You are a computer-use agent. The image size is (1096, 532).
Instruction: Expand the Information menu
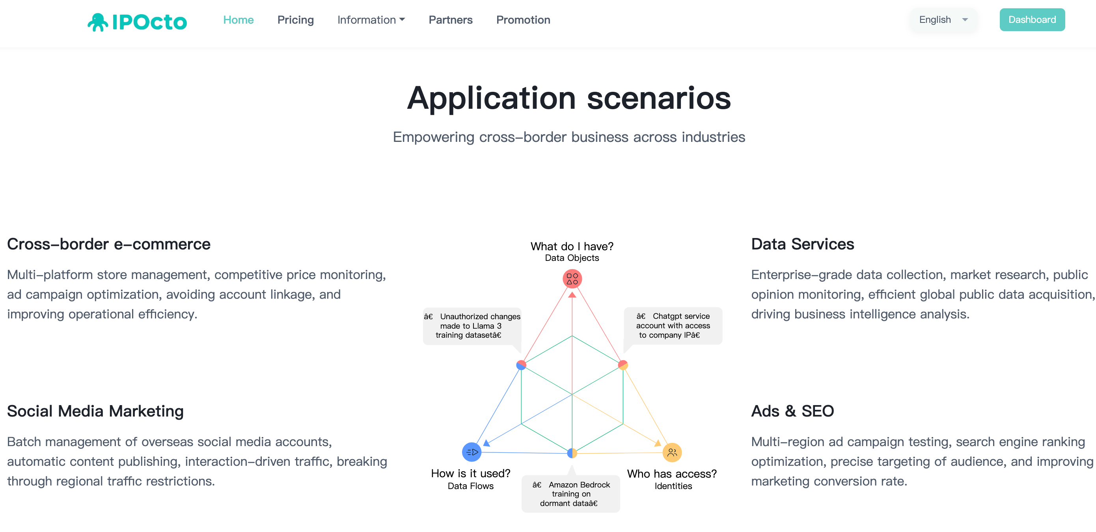(371, 20)
